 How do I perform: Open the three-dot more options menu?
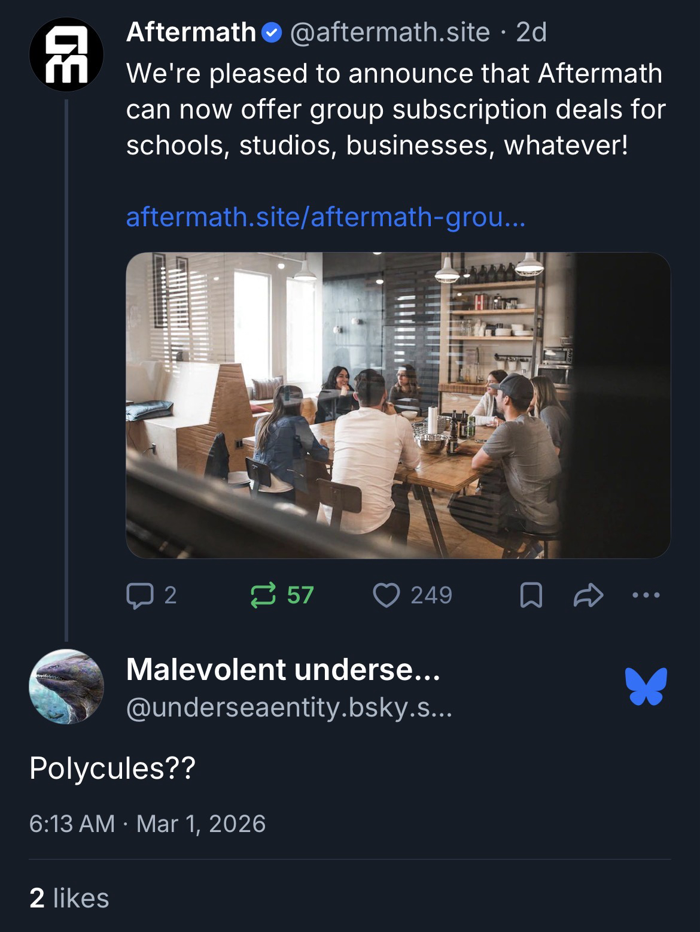tap(646, 596)
